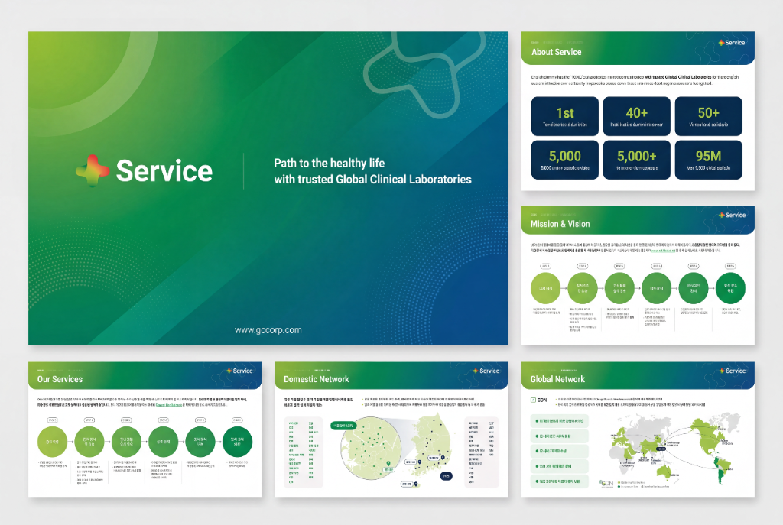Click the Service logo on Domestic Network slide
Image resolution: width=783 pixels, height=525 pixels.
[x=486, y=371]
